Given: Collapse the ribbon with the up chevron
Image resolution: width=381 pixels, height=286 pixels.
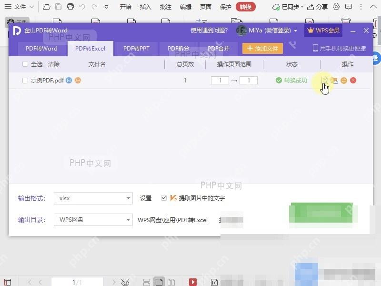Looking at the screenshot, I should tap(373, 7).
